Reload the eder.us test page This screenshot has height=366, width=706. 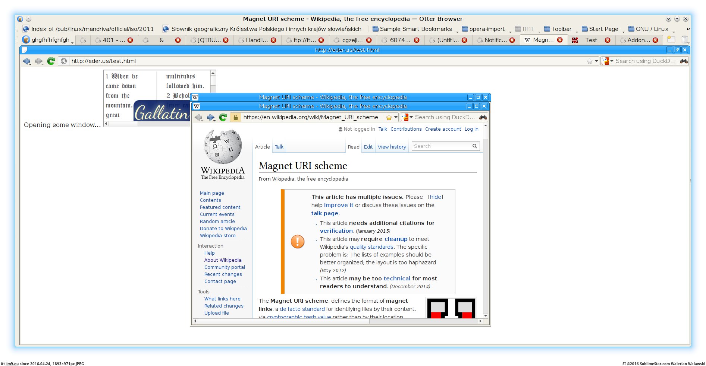pyautogui.click(x=51, y=61)
